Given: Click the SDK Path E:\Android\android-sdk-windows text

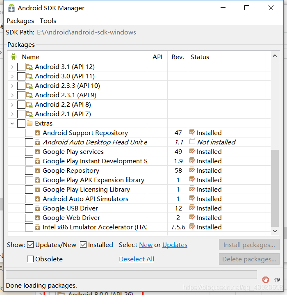Looking at the screenshot, I should point(87,32).
